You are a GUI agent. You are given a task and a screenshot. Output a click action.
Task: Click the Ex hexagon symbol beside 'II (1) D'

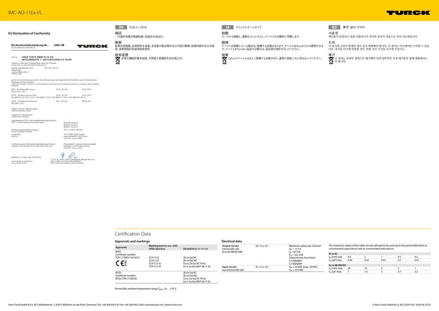coord(150,261)
